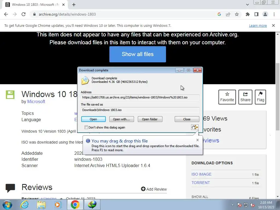Click the download dialog folder icon
The image size is (280, 210).
(85, 80)
